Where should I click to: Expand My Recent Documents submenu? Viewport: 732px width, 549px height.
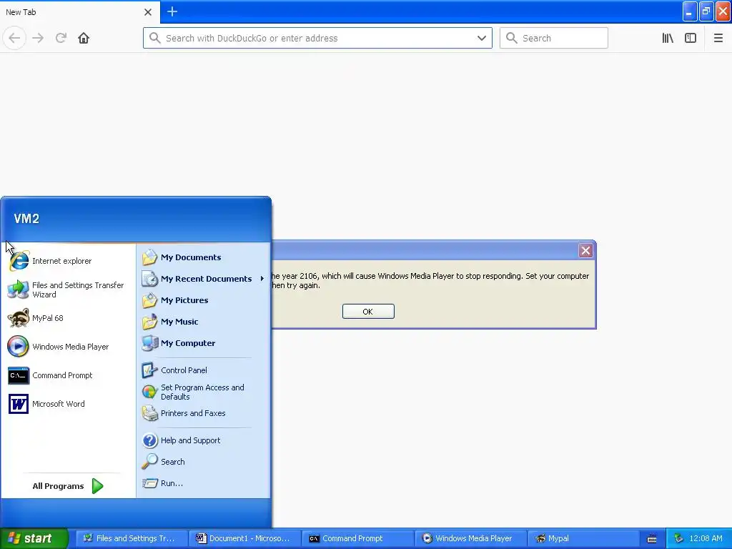coord(204,279)
